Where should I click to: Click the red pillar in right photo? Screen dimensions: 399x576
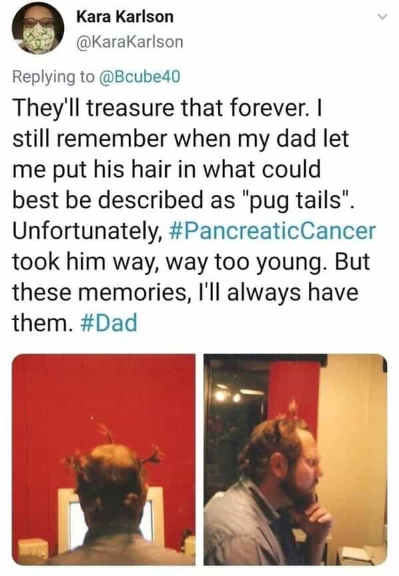(x=294, y=393)
